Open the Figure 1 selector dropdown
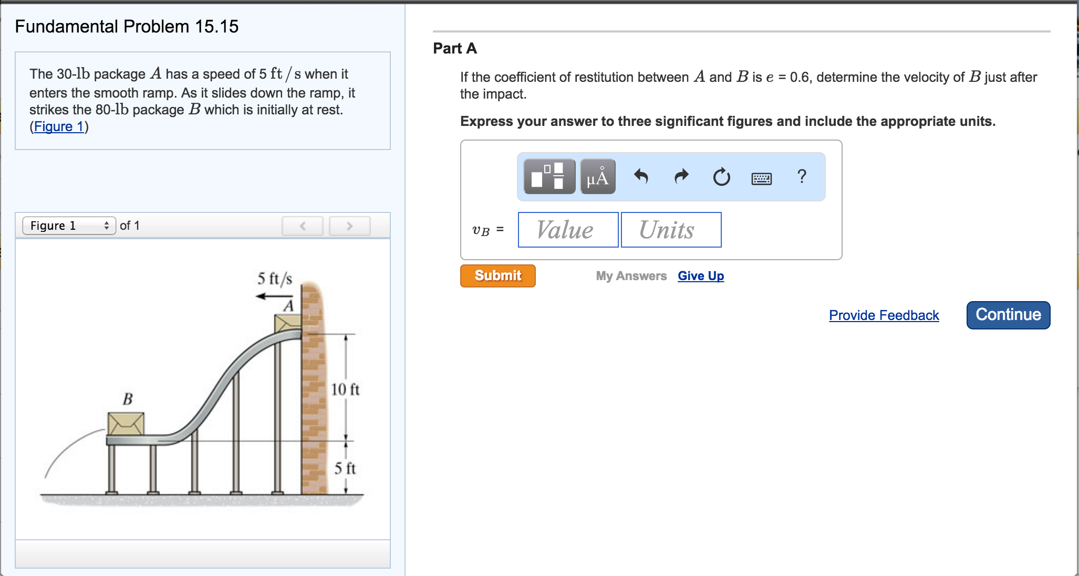Screen dimensions: 1079x576 (69, 226)
